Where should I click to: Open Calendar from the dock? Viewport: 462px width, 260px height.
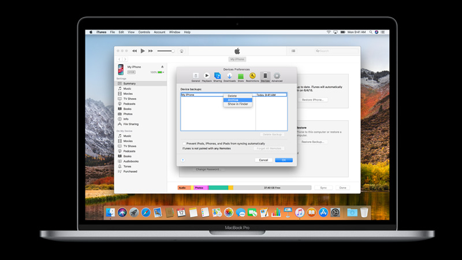click(x=181, y=212)
